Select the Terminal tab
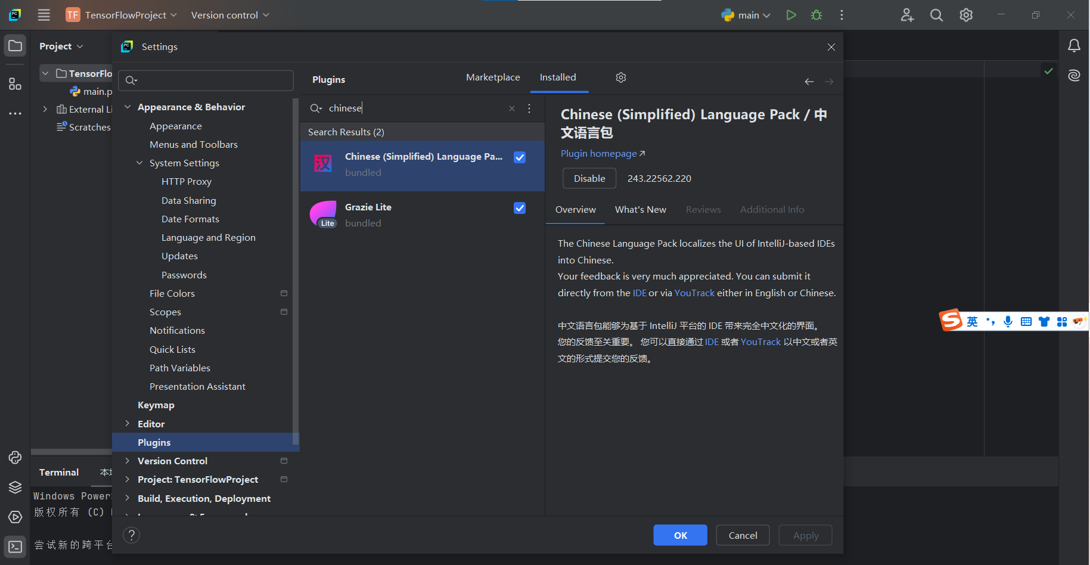The height and width of the screenshot is (565, 1090). coord(59,473)
